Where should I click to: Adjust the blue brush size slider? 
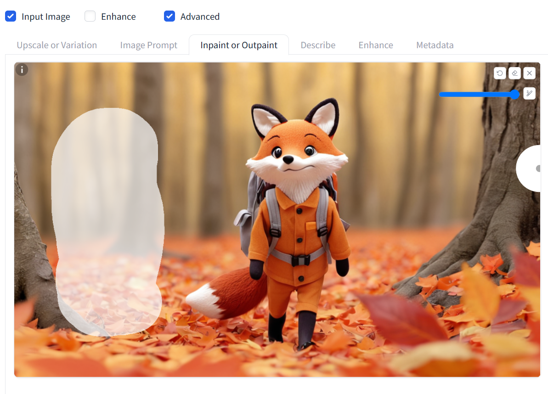coord(479,94)
